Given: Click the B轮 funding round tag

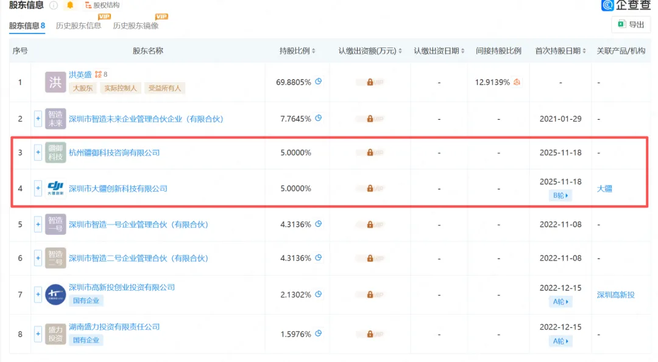Looking at the screenshot, I should click(x=561, y=195).
